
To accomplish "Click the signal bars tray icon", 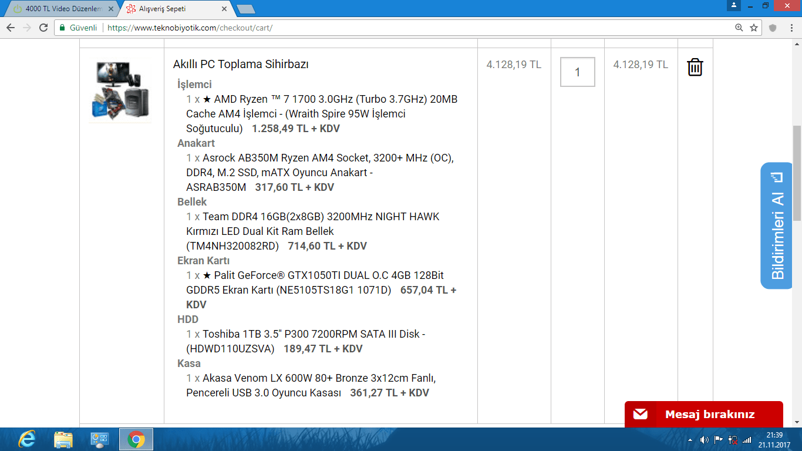I will [747, 440].
